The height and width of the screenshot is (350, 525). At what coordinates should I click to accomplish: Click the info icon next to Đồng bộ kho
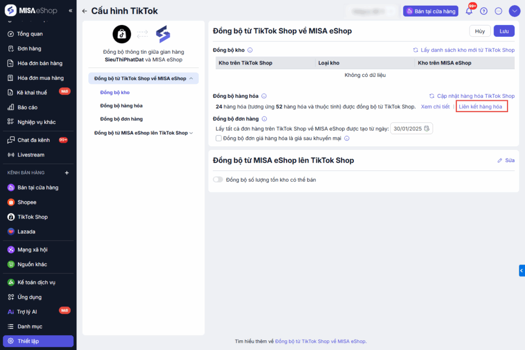tap(250, 50)
